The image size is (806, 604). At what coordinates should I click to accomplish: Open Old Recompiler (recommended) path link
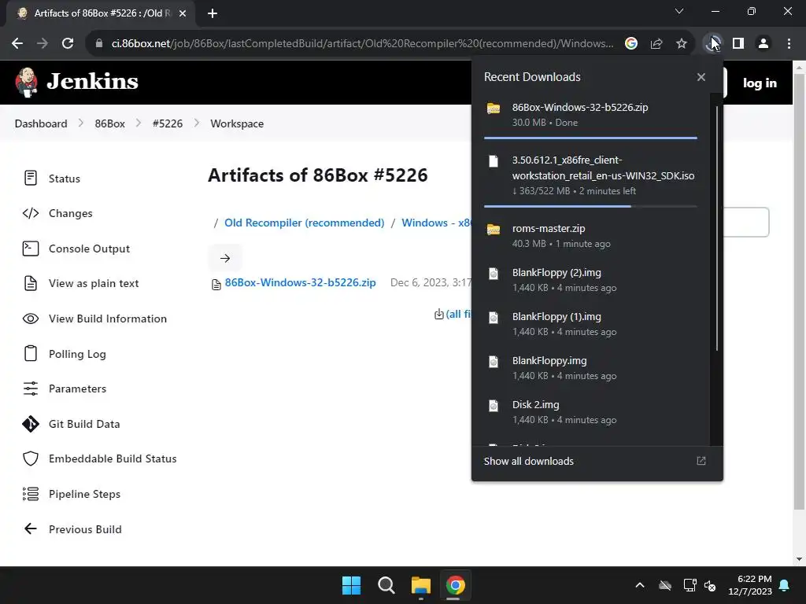coord(305,223)
